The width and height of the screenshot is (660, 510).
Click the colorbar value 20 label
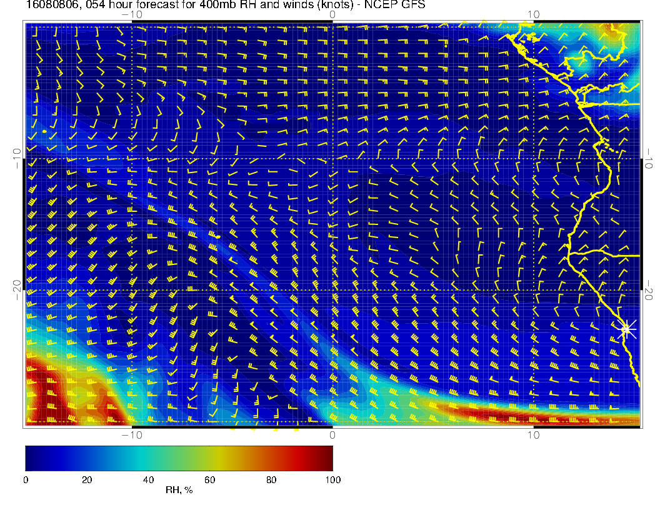coord(87,480)
